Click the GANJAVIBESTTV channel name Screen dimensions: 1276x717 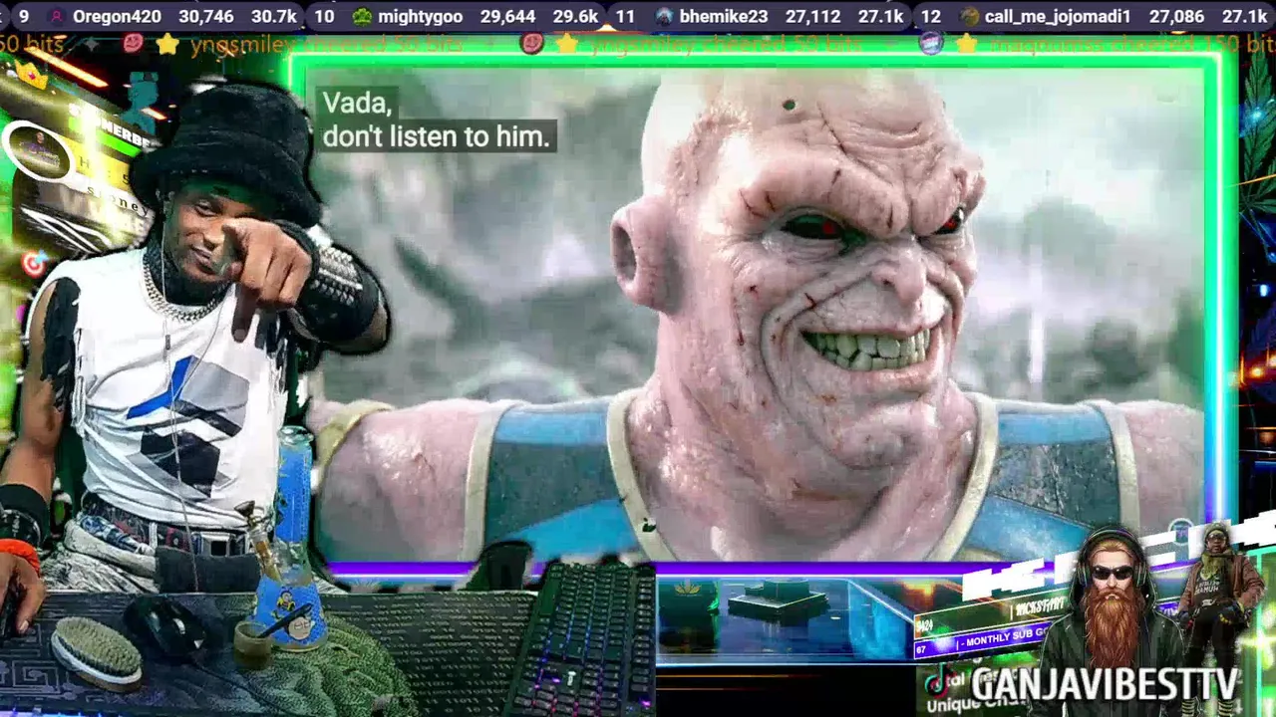tap(1104, 684)
